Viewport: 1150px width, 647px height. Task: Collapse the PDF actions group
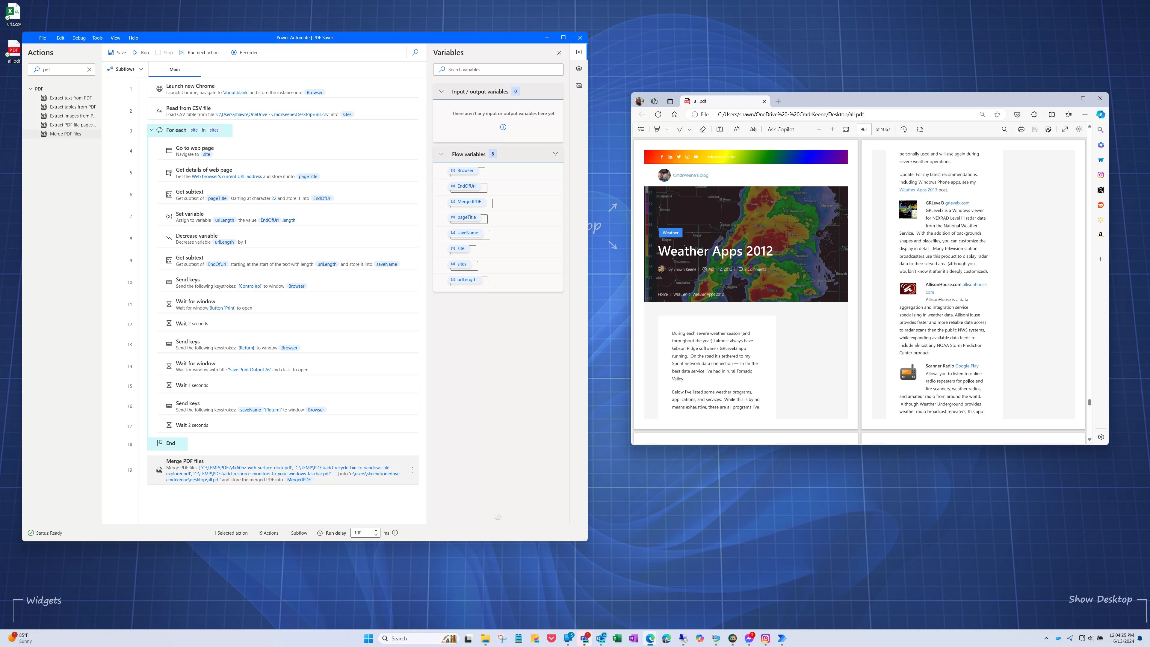pos(31,89)
